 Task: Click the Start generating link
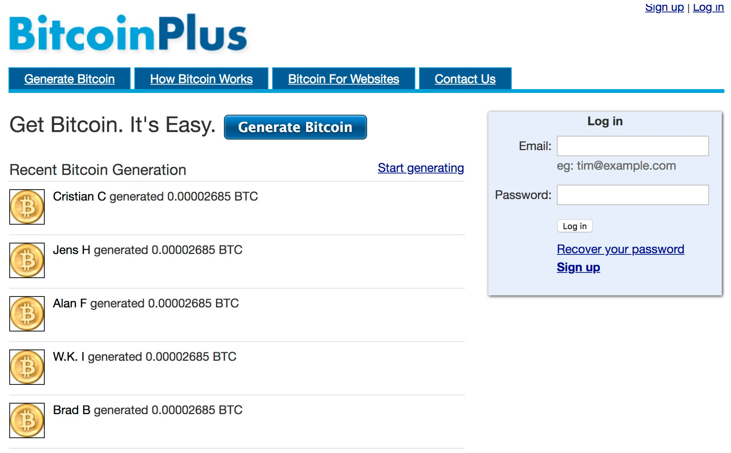(420, 168)
